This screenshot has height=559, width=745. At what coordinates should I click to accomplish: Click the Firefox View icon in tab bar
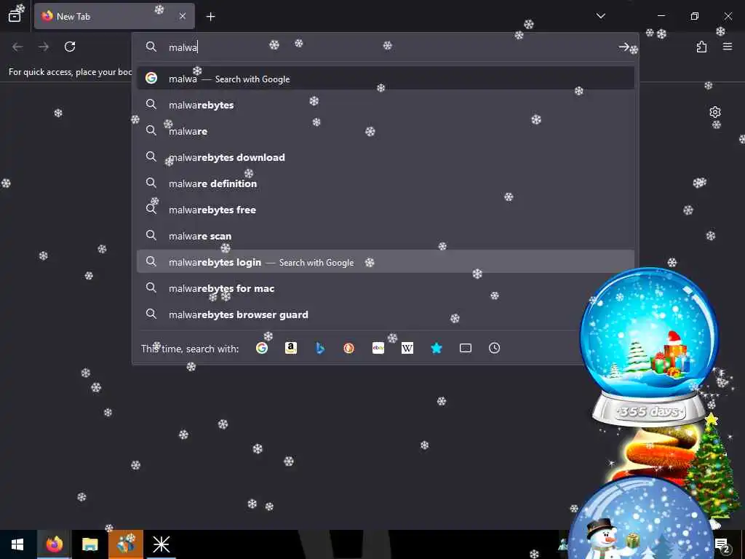[15, 16]
